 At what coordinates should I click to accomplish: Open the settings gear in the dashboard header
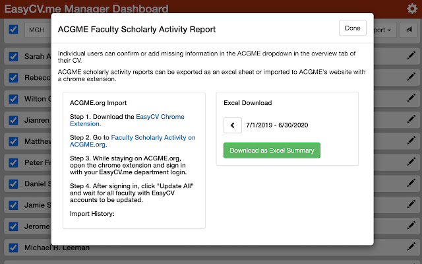click(411, 9)
